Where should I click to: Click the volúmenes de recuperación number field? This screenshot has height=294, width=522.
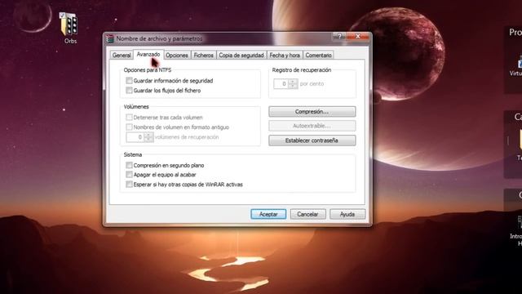point(135,137)
